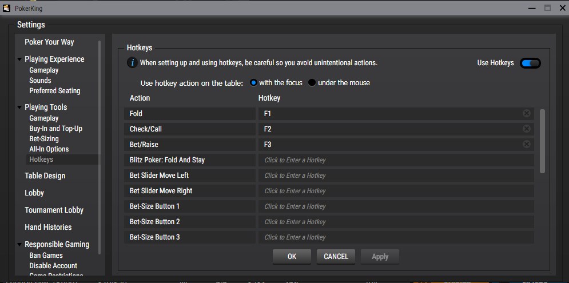Click the Apply button
Viewport: 569px width, 283px height.
[x=380, y=257]
